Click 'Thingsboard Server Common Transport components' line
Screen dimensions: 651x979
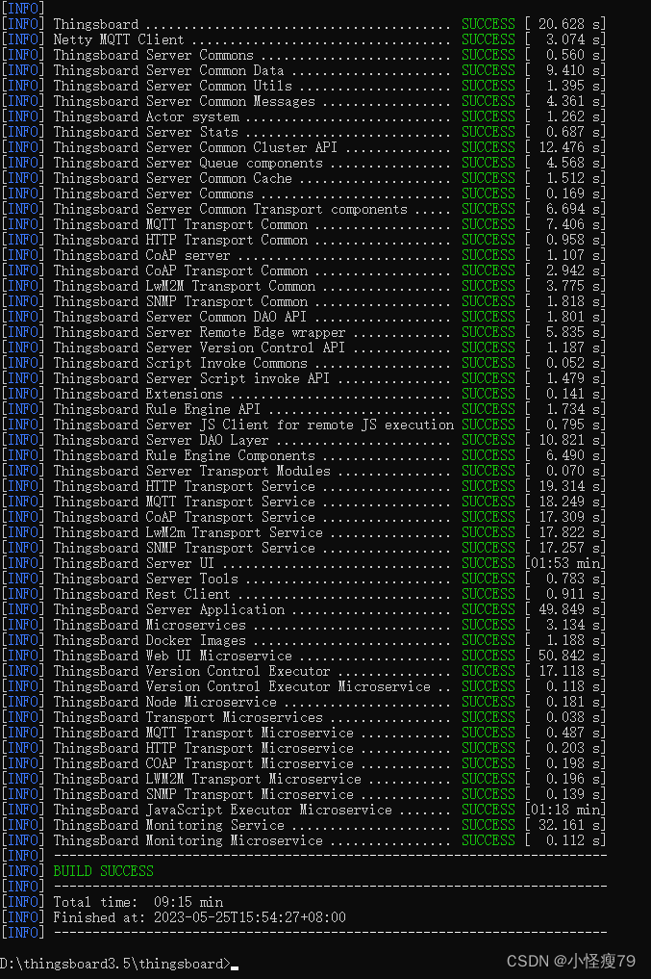pyautogui.click(x=304, y=209)
